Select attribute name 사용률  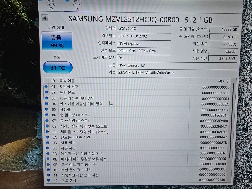[65, 109]
